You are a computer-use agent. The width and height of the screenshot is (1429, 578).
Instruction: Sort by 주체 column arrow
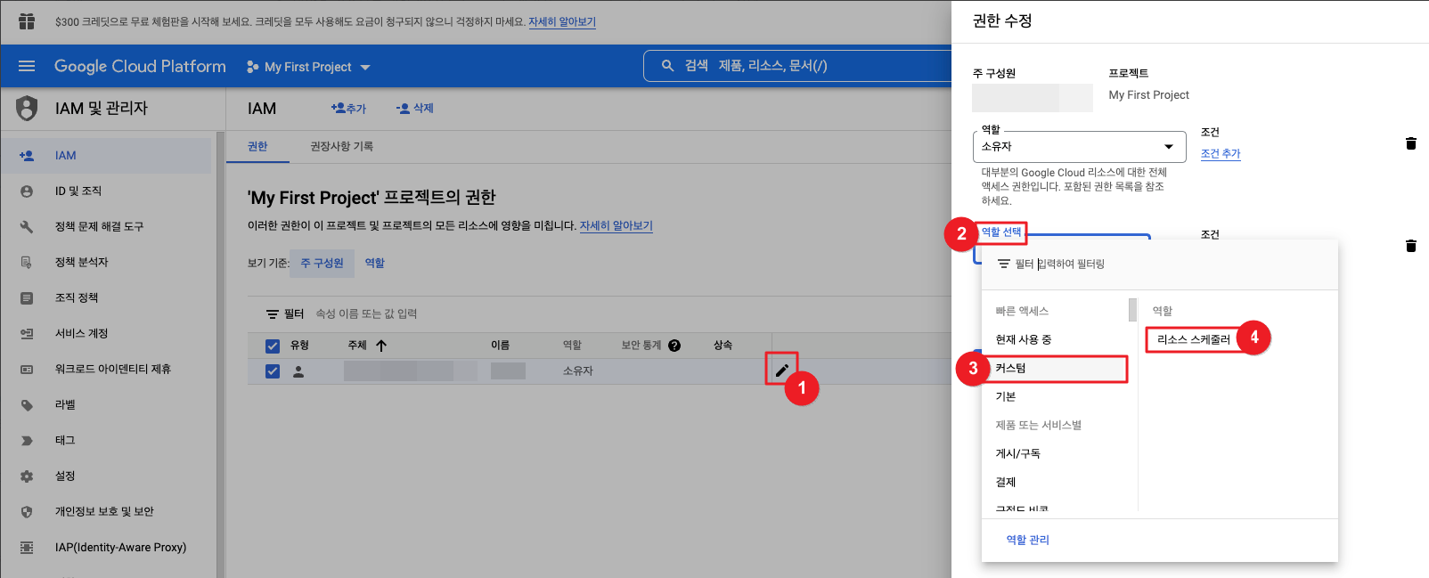click(381, 346)
